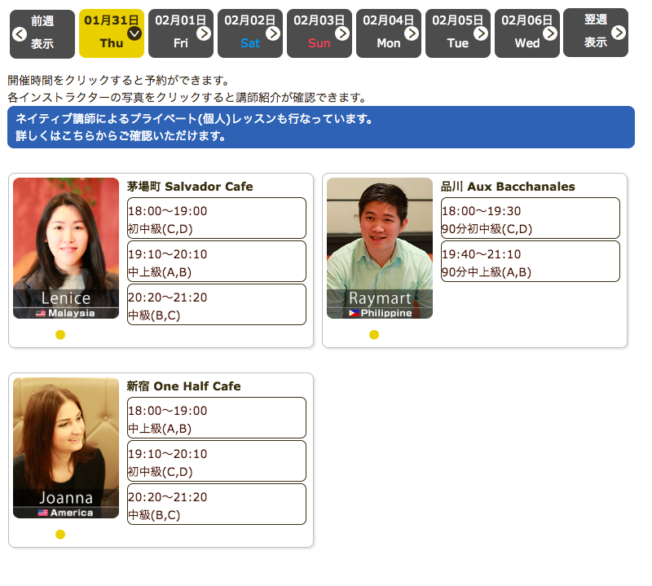Click yellow dot below Lenice's photo

pyautogui.click(x=60, y=334)
